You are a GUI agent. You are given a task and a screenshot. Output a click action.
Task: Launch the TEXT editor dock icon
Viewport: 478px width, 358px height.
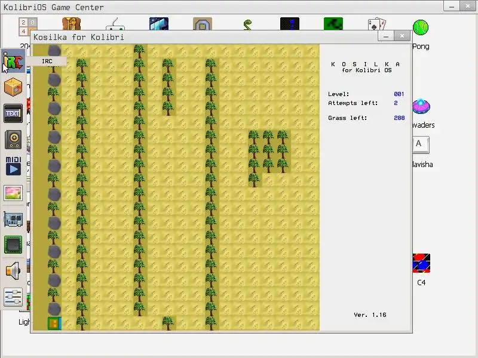click(x=13, y=113)
